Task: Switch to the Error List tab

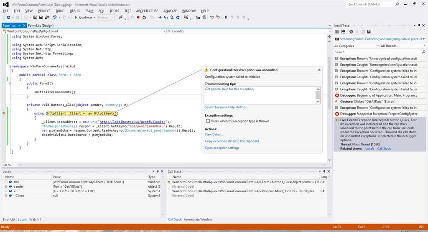Action: click(x=9, y=219)
